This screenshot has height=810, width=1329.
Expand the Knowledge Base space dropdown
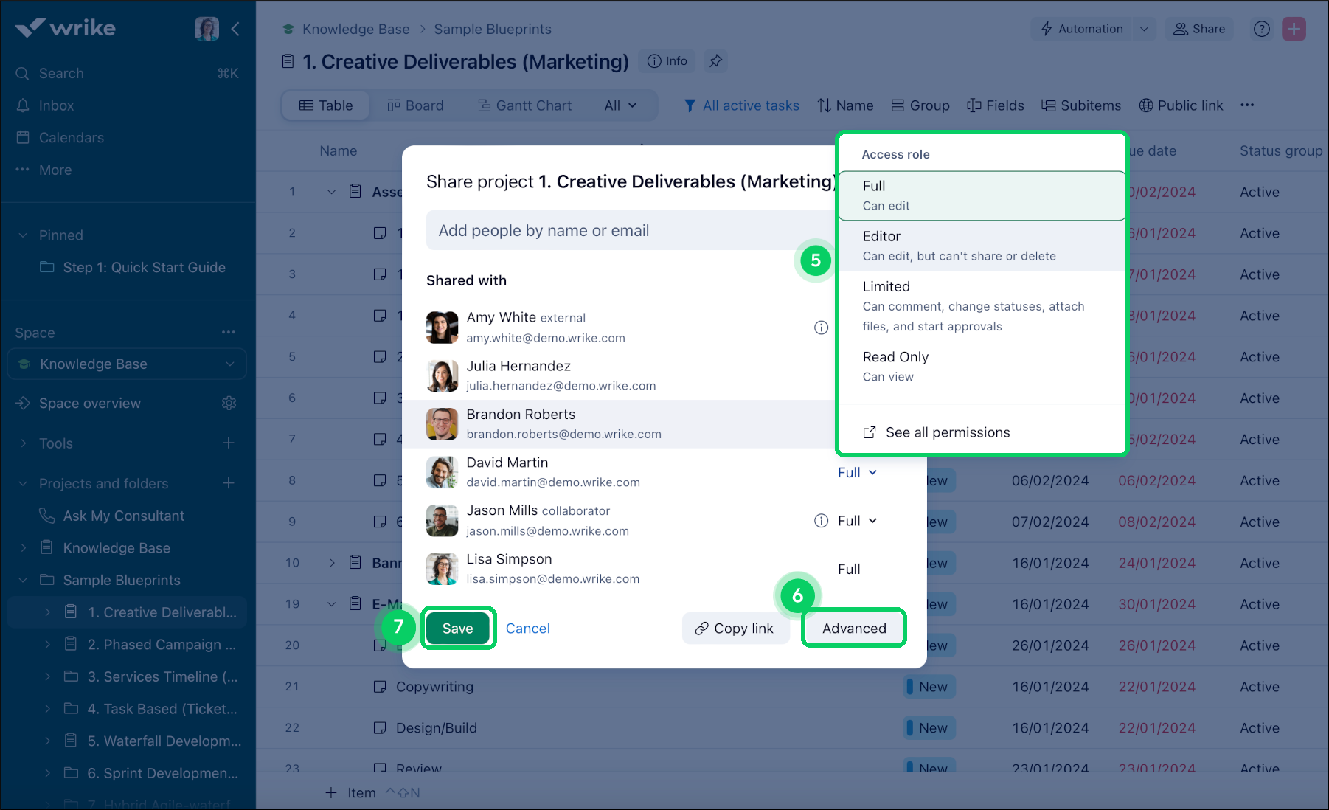pyautogui.click(x=229, y=364)
